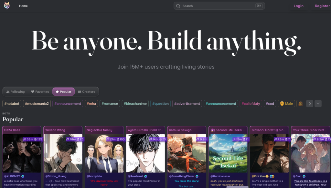Image resolution: width=331 pixels, height=188 pixels.
Task: Filter by purple #announcement tag
Action: coord(68,104)
